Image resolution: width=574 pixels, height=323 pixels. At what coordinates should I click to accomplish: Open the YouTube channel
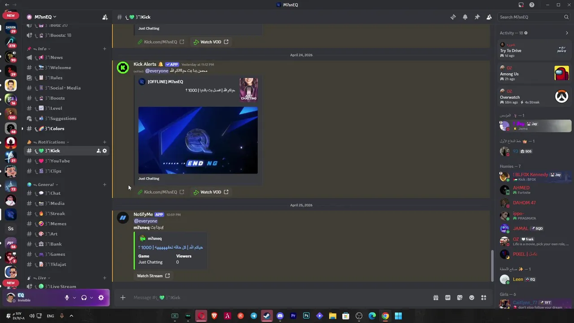point(67,161)
